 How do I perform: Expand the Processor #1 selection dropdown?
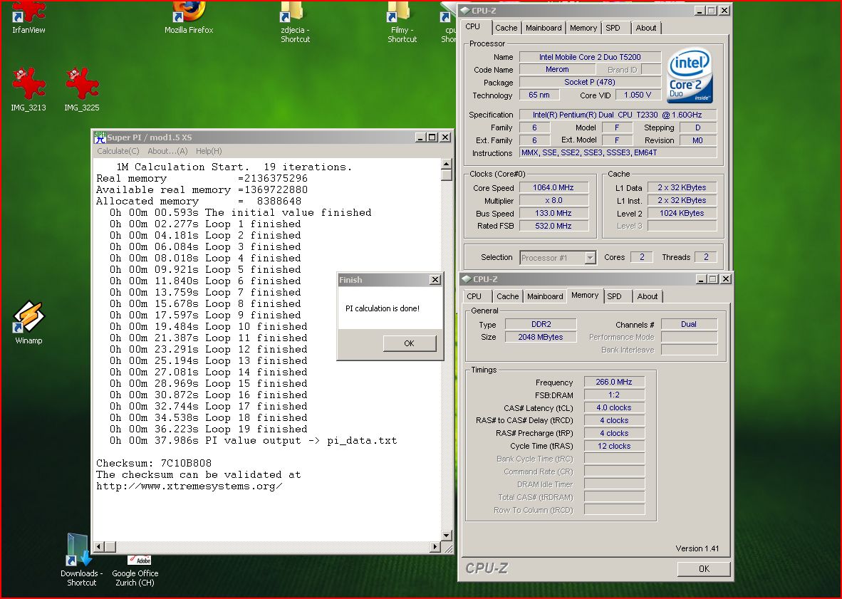590,258
